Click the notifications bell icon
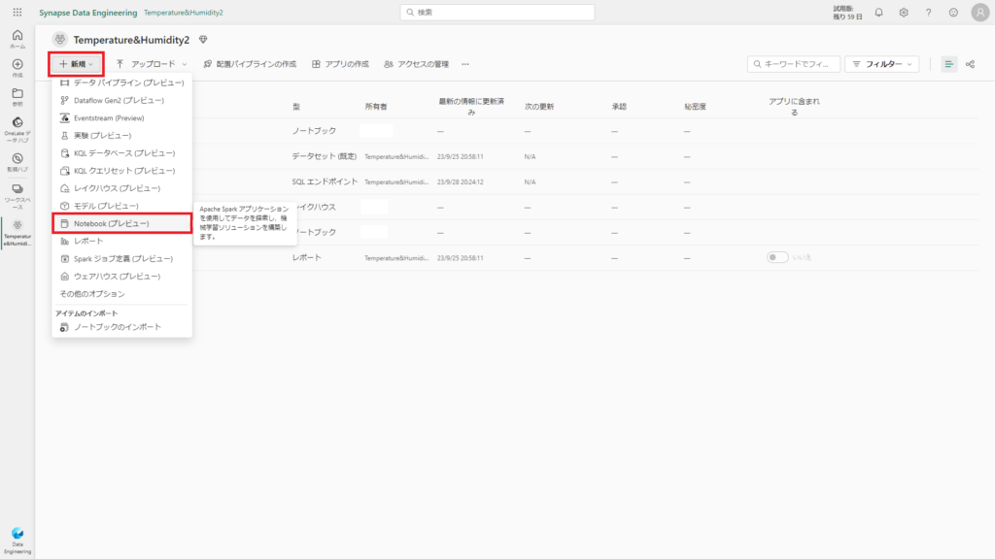The width and height of the screenshot is (995, 559). tap(878, 13)
